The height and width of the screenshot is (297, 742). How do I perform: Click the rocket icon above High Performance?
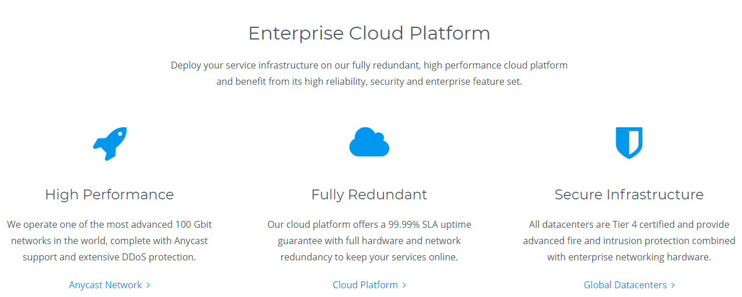tap(109, 144)
